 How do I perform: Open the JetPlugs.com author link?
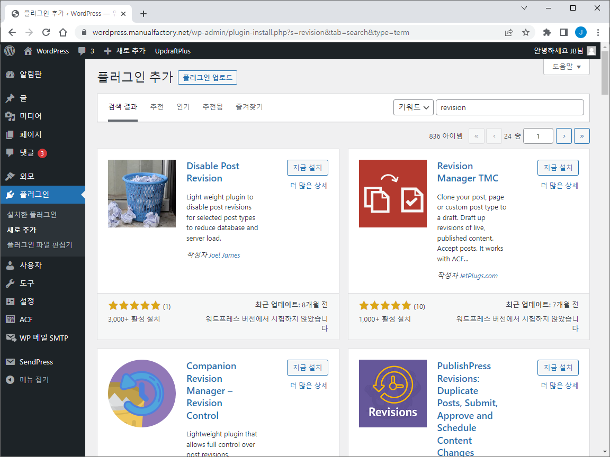click(x=479, y=276)
